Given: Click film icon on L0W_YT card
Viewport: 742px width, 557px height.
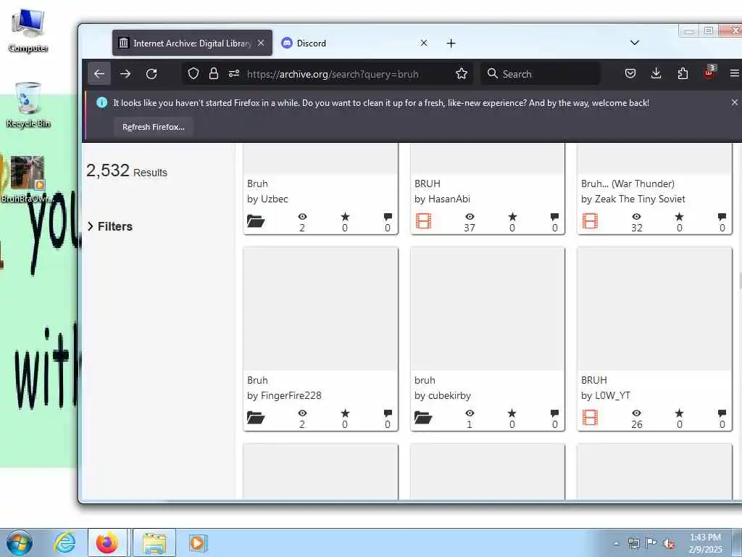Looking at the screenshot, I should [590, 417].
